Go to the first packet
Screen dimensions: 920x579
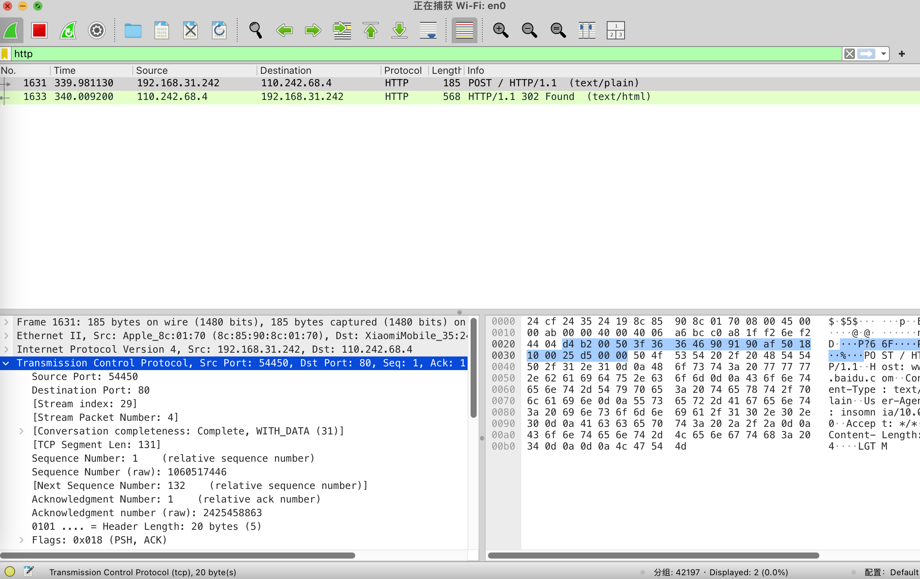click(371, 30)
